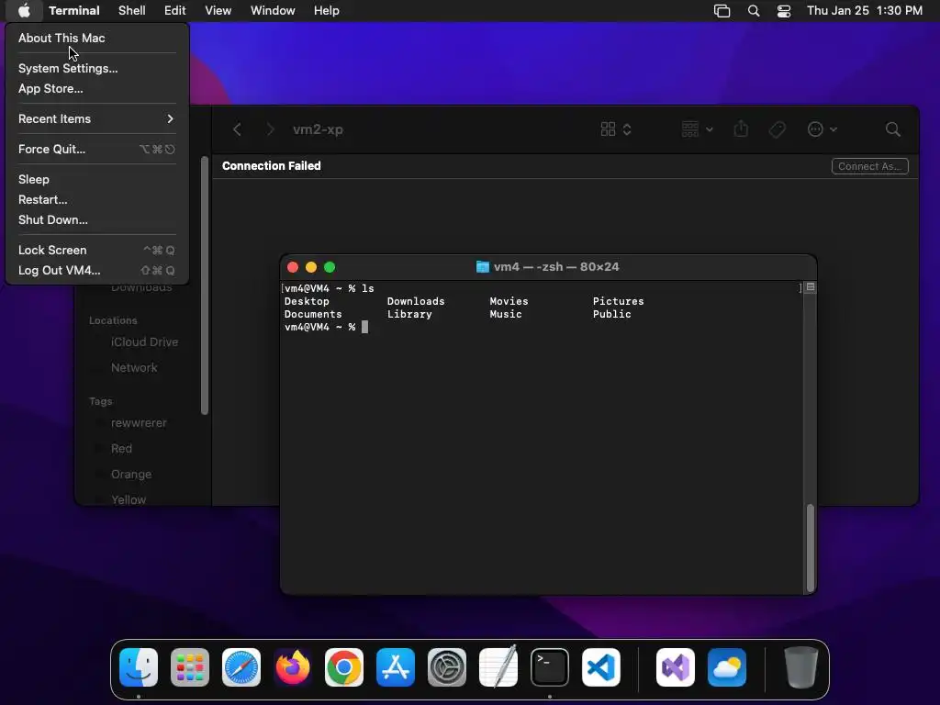Select Yellow tag in sidebar
The width and height of the screenshot is (940, 705).
tap(129, 500)
